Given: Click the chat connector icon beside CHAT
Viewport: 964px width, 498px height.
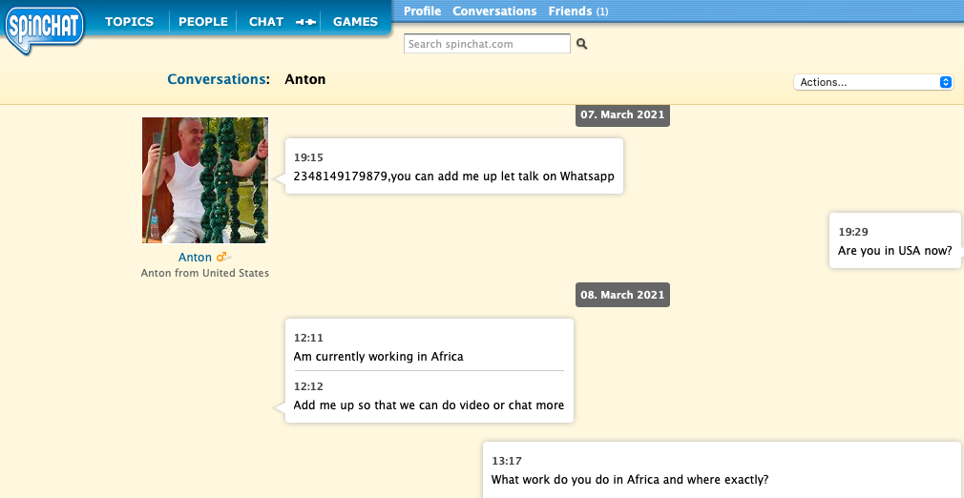Looking at the screenshot, I should pyautogui.click(x=305, y=22).
